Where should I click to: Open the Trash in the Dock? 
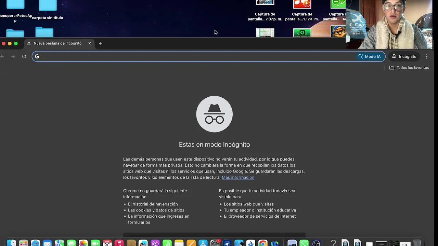click(x=417, y=243)
